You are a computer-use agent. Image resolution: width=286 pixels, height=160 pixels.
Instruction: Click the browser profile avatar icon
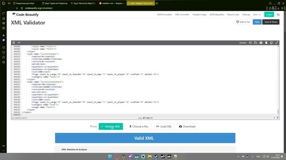274,8
